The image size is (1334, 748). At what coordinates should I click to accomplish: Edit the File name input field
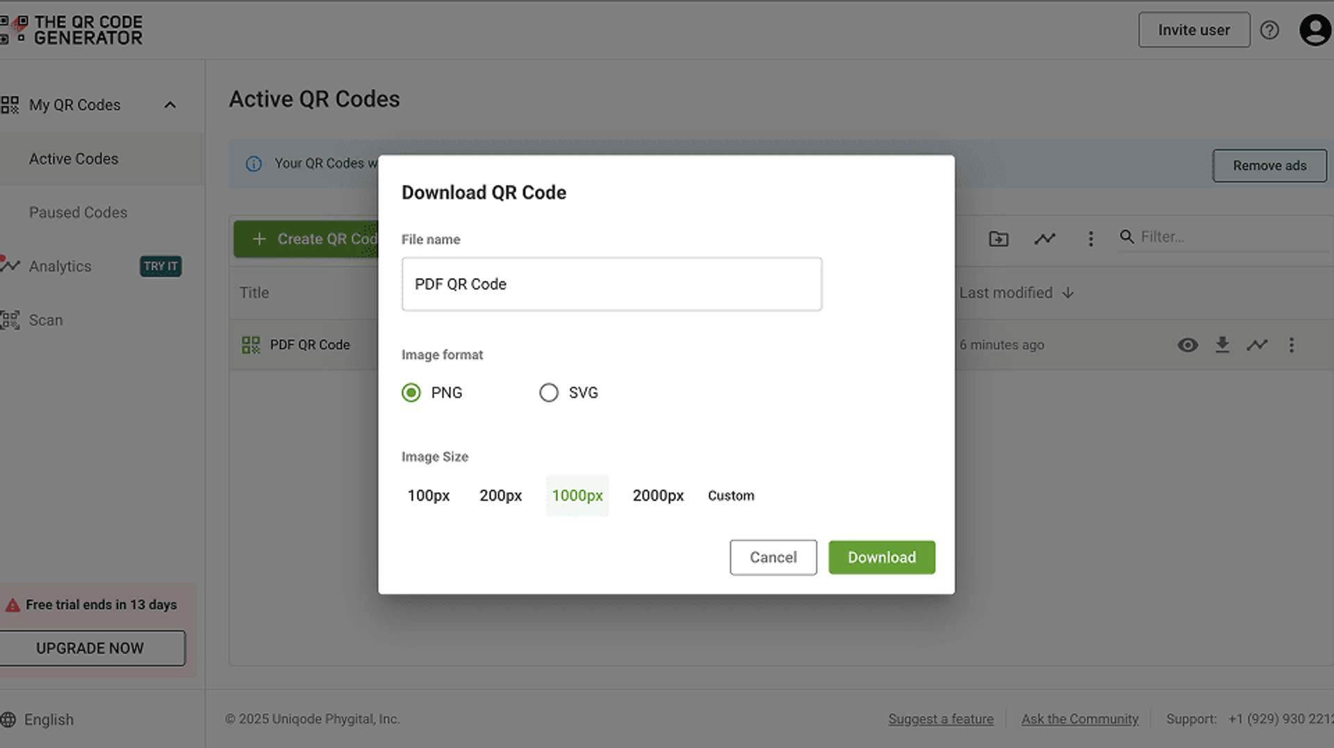coord(611,284)
